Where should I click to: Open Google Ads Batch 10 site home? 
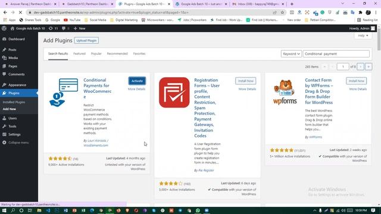tap(28, 29)
